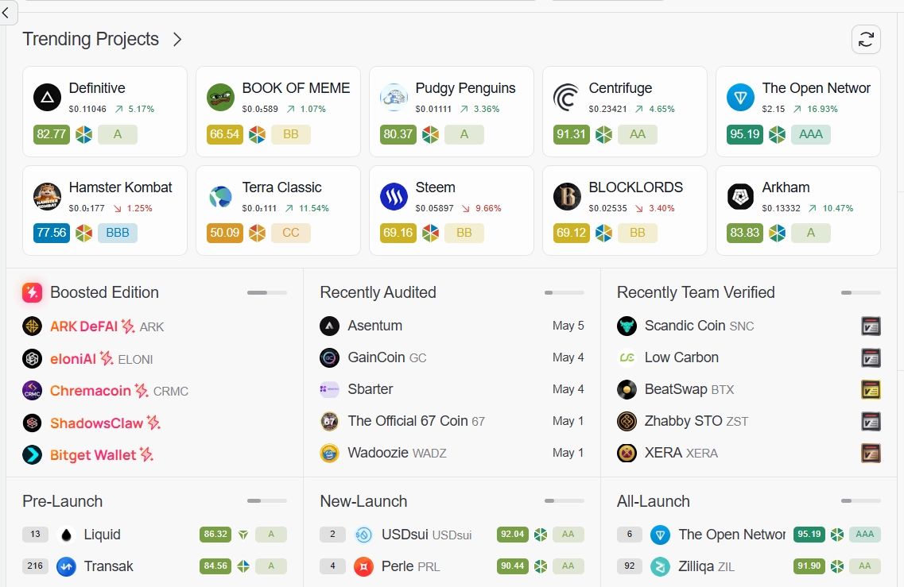Screen dimensions: 904x587
Task: Click the GainCoin GC logo
Action: [330, 357]
